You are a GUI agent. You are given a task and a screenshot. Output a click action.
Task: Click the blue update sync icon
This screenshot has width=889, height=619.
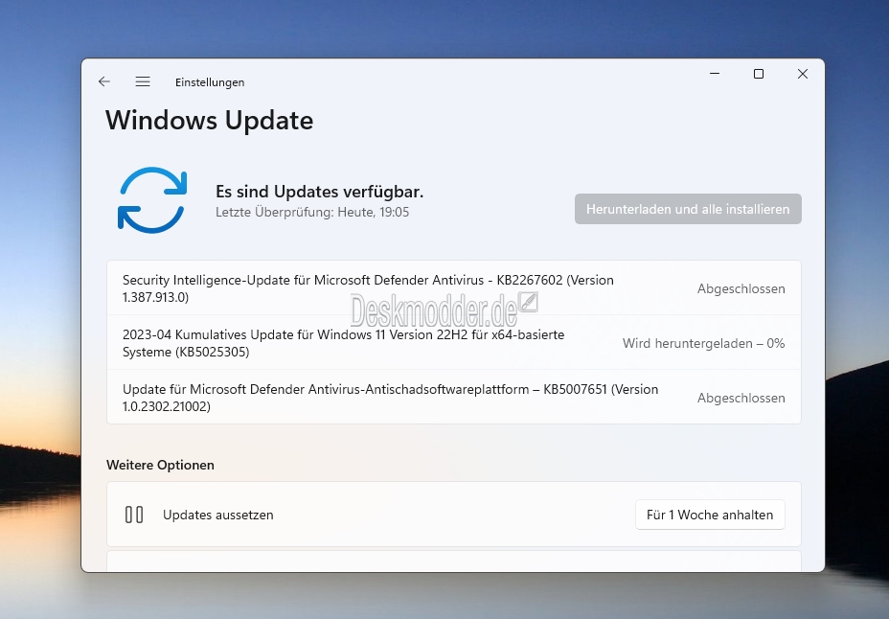pos(152,200)
